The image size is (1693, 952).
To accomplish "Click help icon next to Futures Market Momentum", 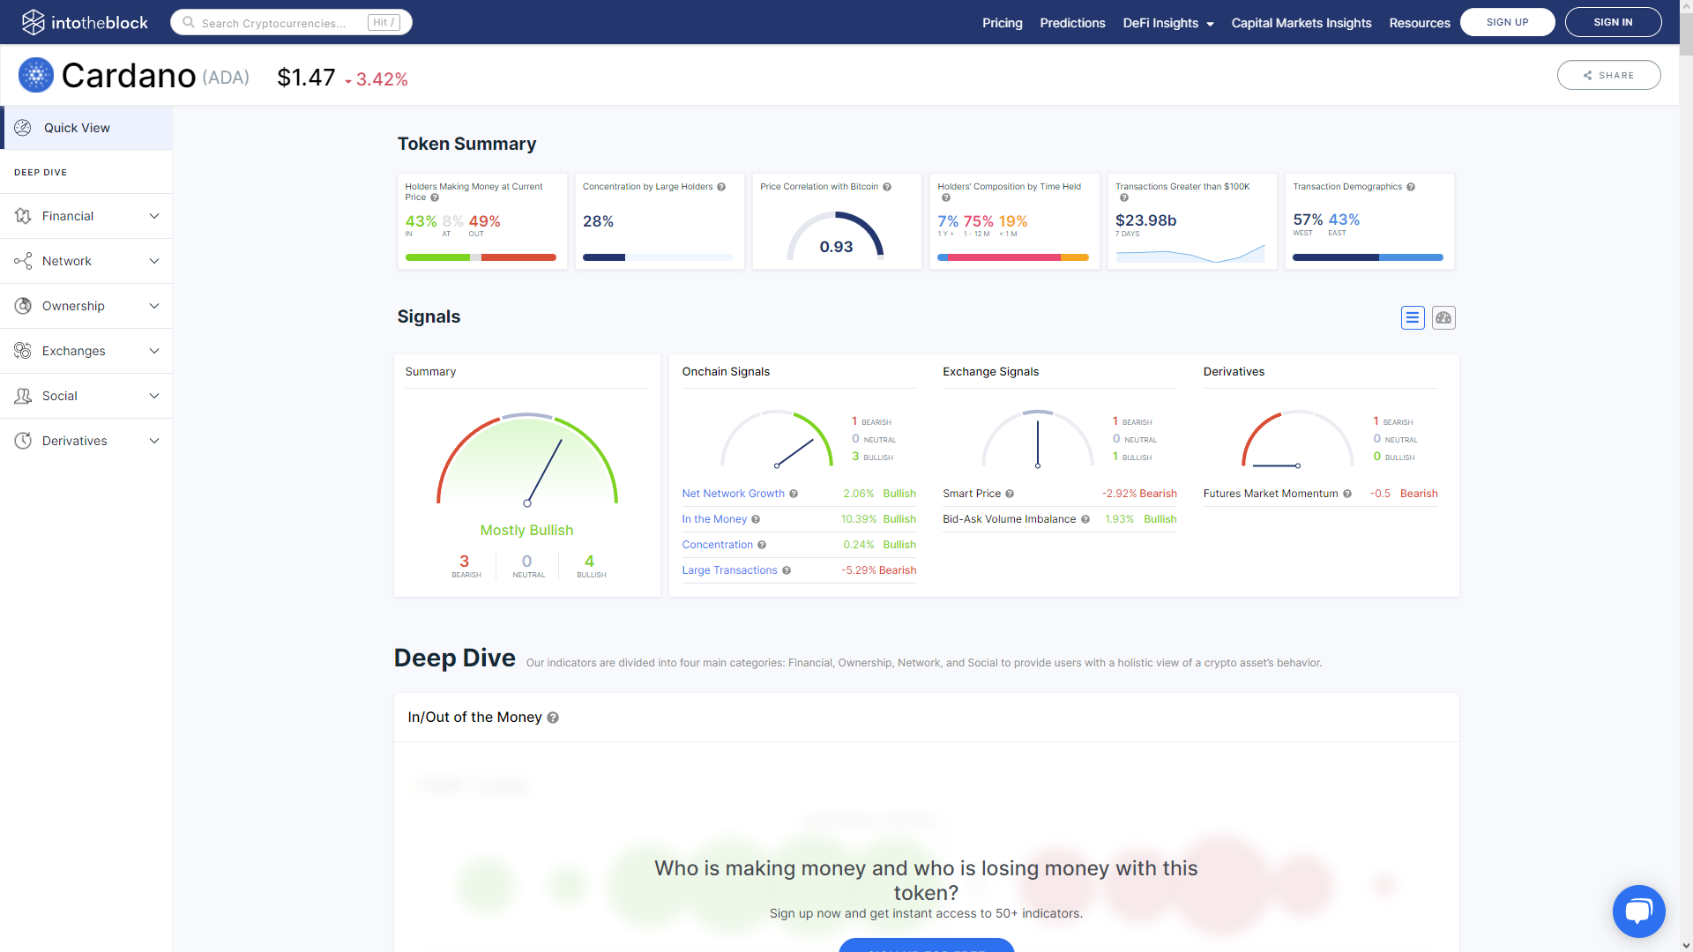I will pyautogui.click(x=1347, y=495).
